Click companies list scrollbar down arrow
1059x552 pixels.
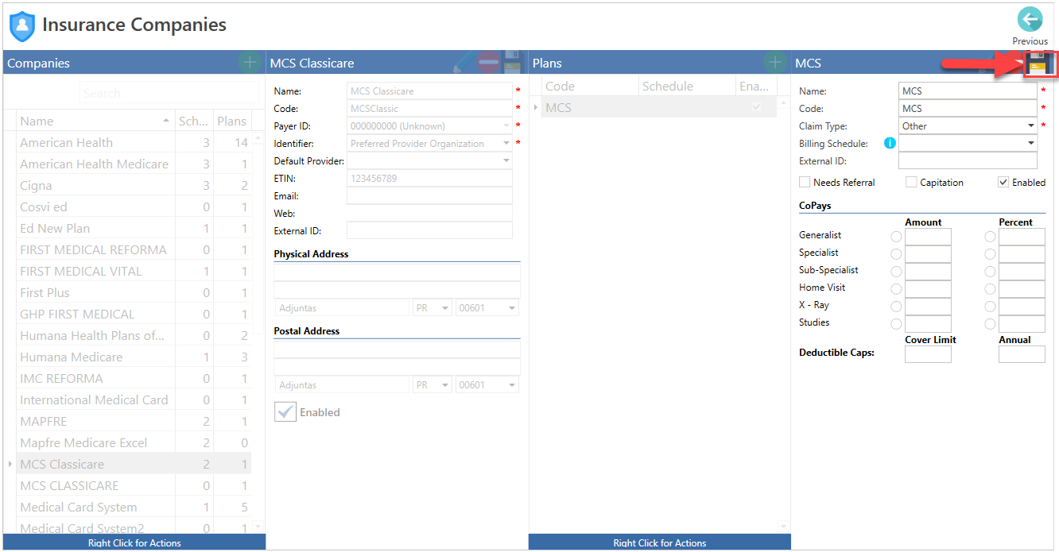[258, 526]
